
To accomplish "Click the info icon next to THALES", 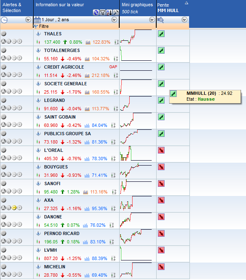I will (x=38, y=34).
